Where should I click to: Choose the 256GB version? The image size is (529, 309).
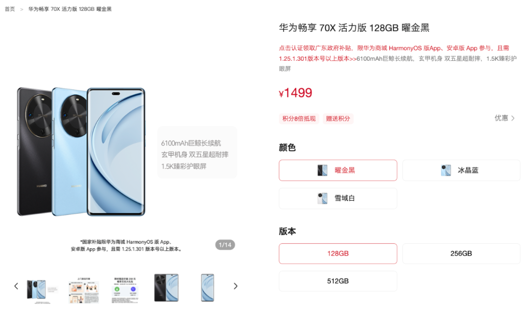click(461, 254)
